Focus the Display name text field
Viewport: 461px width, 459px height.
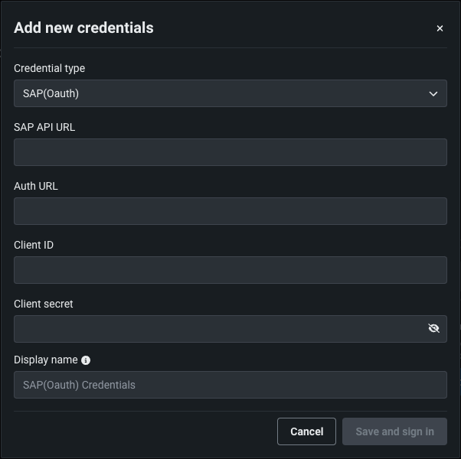(x=230, y=385)
